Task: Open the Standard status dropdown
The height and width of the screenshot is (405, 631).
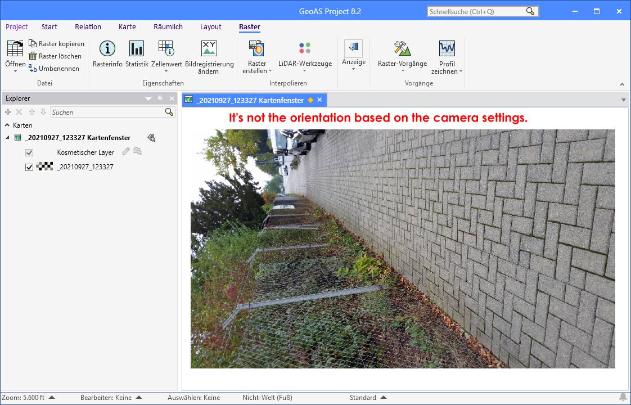Action: (384, 397)
